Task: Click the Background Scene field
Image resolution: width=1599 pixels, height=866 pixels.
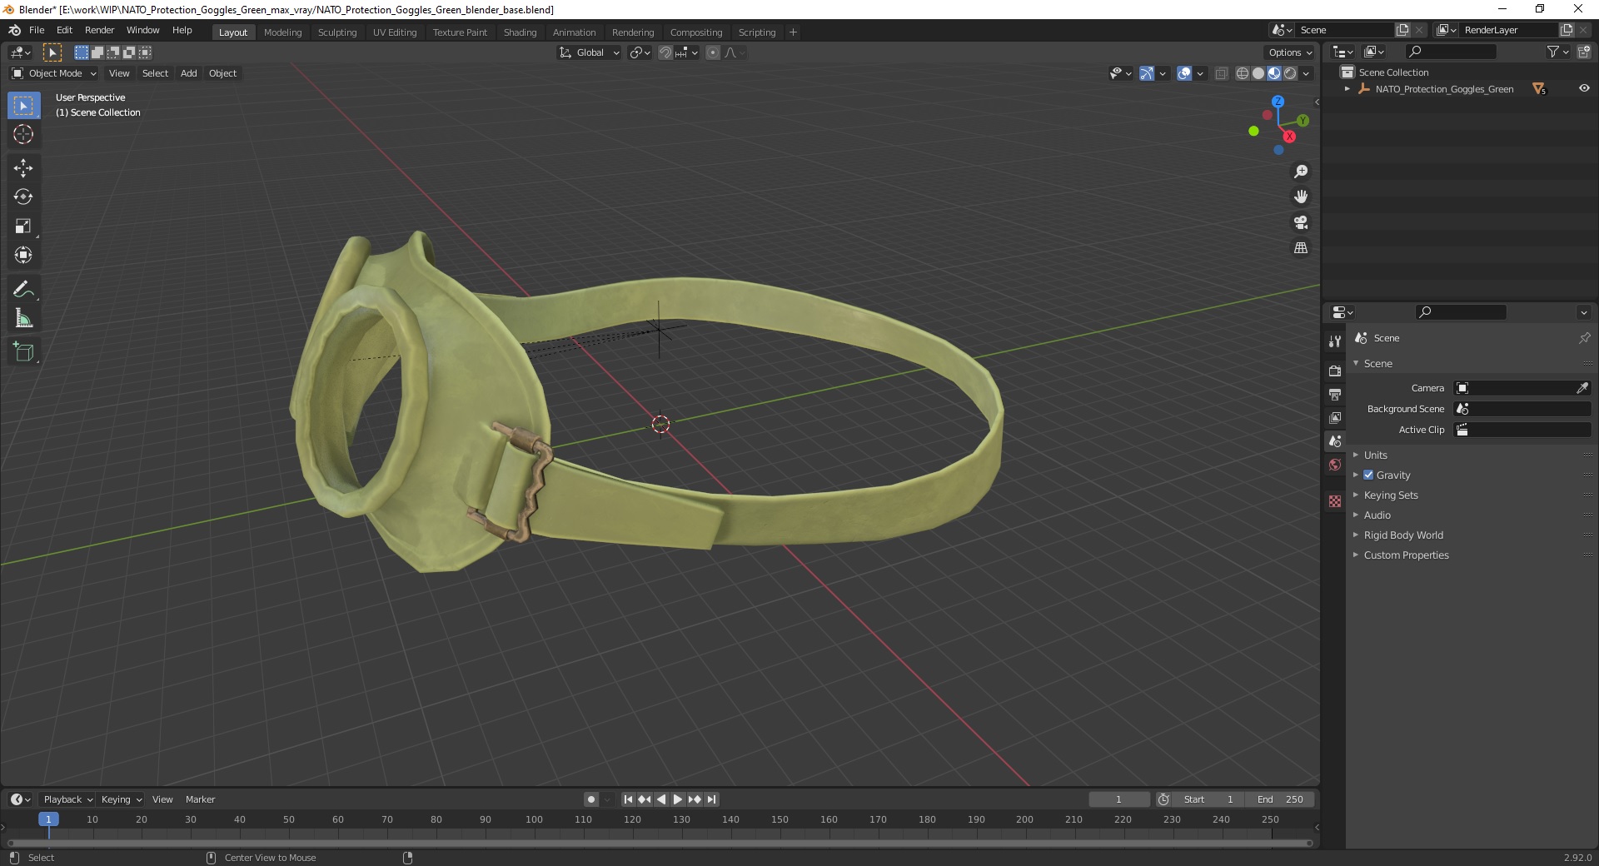Action: point(1522,409)
